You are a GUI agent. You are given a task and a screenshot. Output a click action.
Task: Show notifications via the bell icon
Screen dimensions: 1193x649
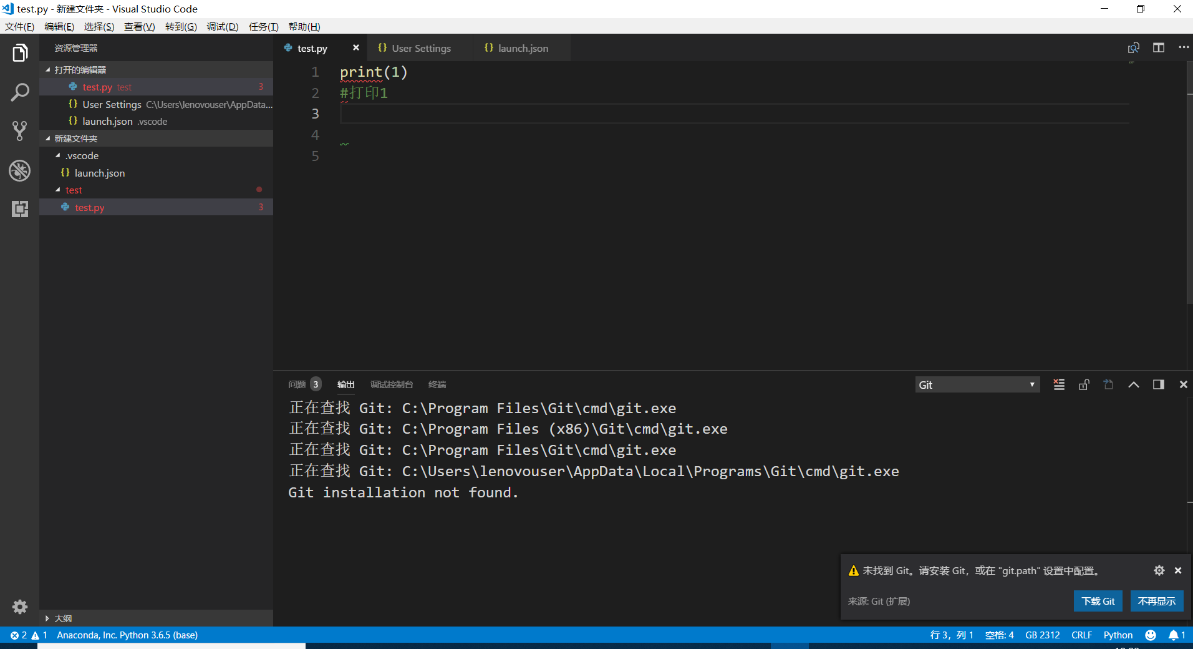coord(1176,635)
